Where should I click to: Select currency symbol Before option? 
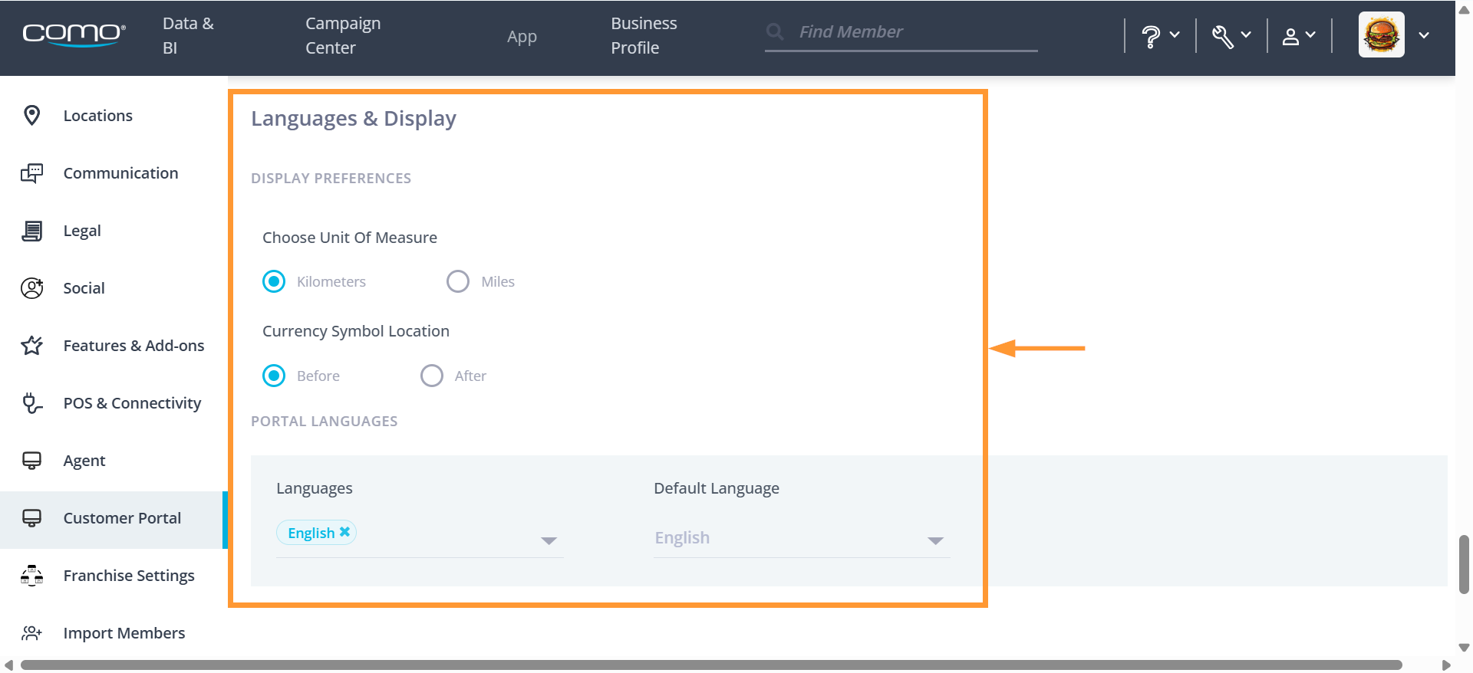[274, 376]
